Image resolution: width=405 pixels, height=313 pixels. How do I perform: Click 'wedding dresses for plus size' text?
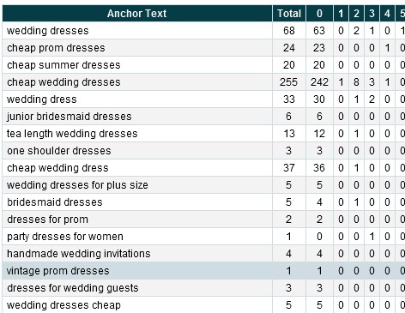[x=77, y=185]
